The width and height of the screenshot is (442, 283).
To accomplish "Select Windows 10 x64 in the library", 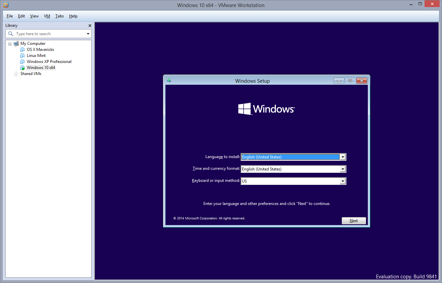I will click(41, 68).
